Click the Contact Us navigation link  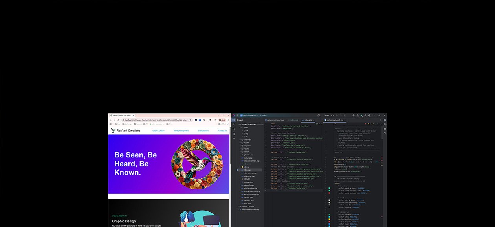222,130
